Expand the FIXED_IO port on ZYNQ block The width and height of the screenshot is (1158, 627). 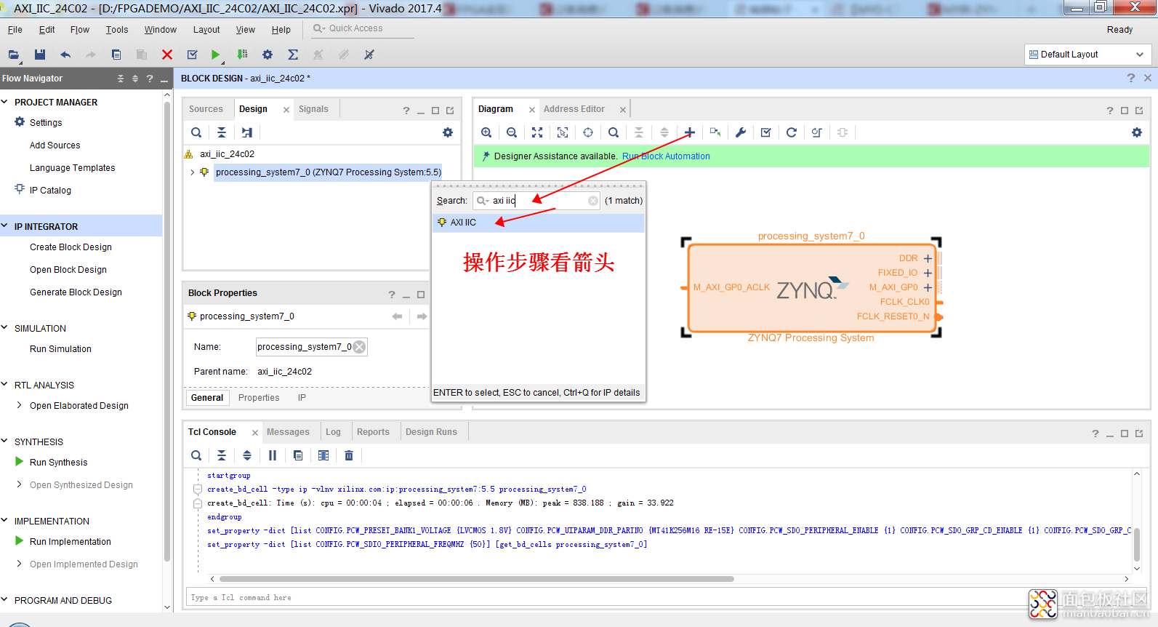point(928,273)
